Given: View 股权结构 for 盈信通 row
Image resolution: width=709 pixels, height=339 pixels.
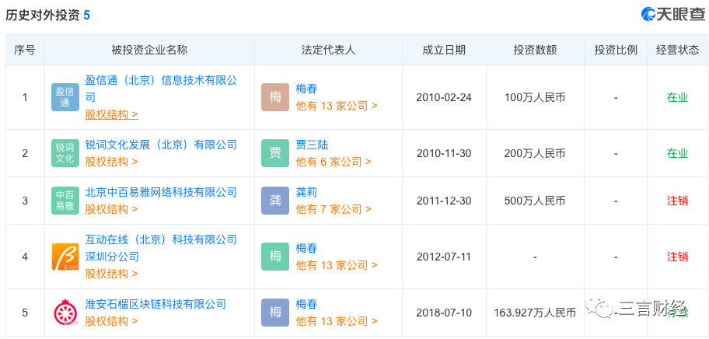Looking at the screenshot, I should click(x=112, y=114).
